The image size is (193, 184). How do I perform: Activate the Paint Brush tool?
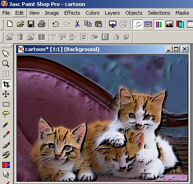tap(6, 145)
